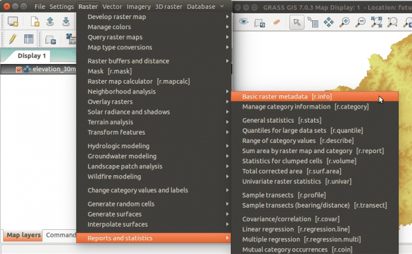
Task: Select the Pointer tool in Map Display
Action: 296,22
